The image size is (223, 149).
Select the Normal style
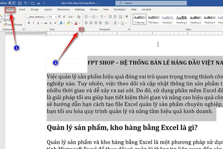(140, 19)
